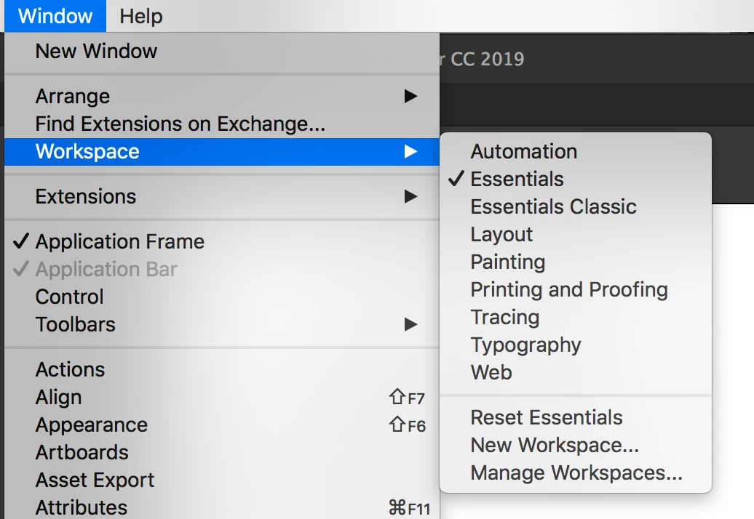Select the Painting workspace

click(x=507, y=262)
